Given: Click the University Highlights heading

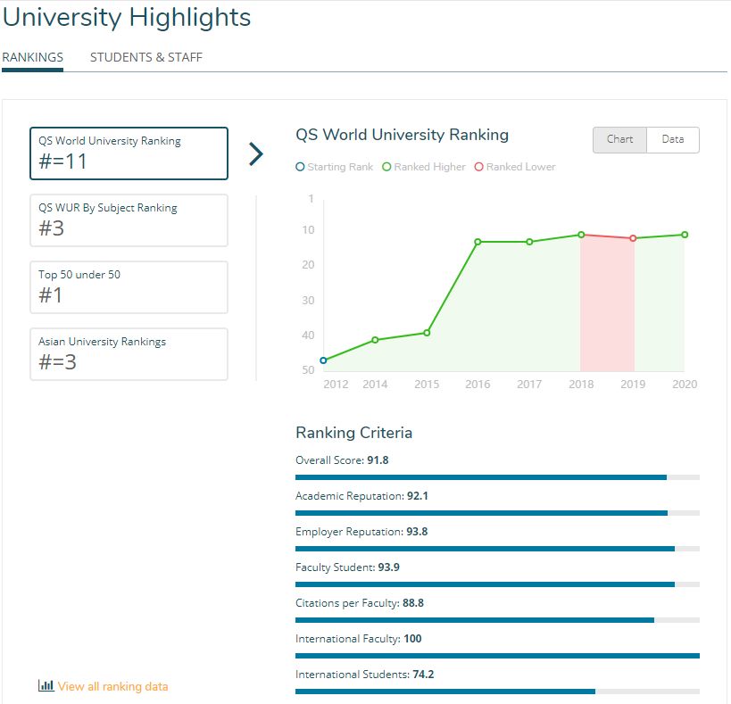Looking at the screenshot, I should 127,18.
